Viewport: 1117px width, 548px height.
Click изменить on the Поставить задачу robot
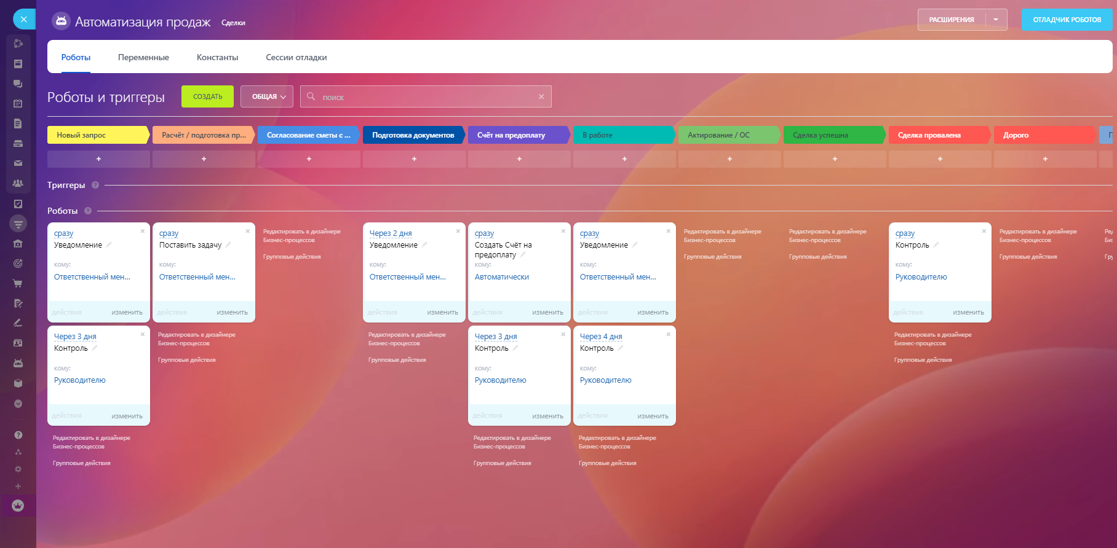click(232, 312)
